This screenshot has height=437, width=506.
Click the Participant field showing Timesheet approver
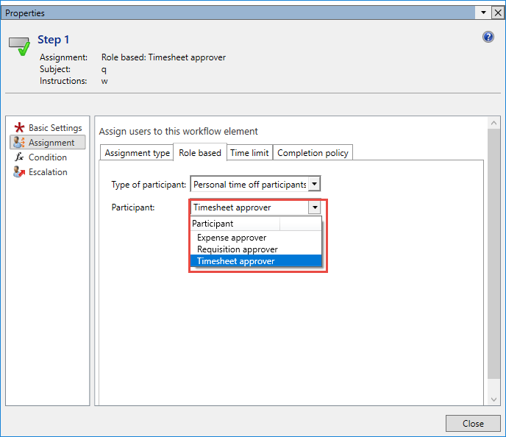[x=256, y=207]
